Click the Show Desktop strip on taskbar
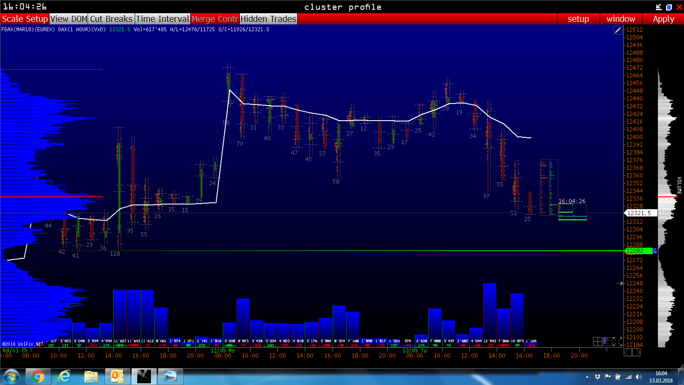Viewport: 684px width, 385px height. 681,377
